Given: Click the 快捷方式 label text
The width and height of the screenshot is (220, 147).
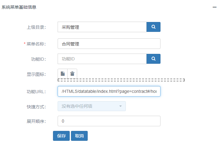Looking at the screenshot, I should pos(36,107).
